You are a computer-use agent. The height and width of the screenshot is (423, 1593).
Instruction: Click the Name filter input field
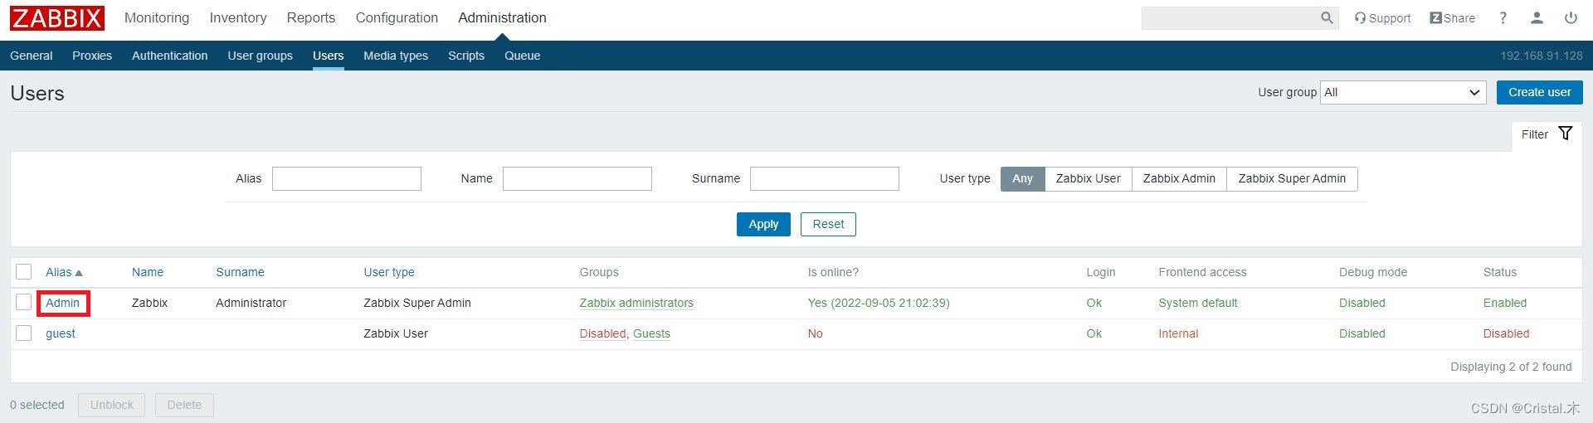pos(577,178)
